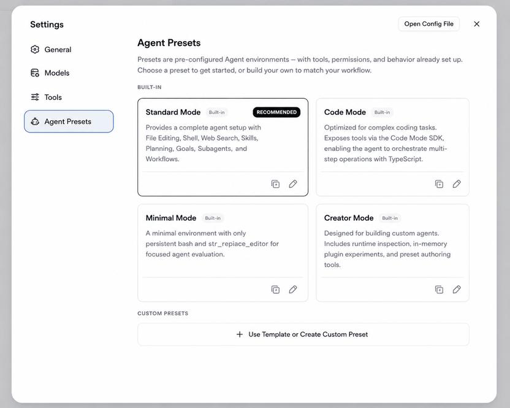Click the Minimal Mode description text
This screenshot has height=408, width=510.
(x=212, y=244)
